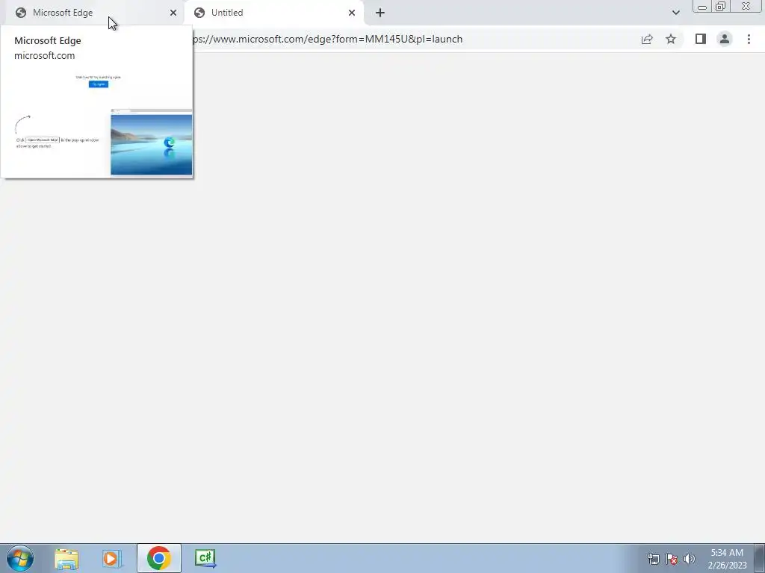Launch Windows Media Player from taskbar

click(112, 558)
